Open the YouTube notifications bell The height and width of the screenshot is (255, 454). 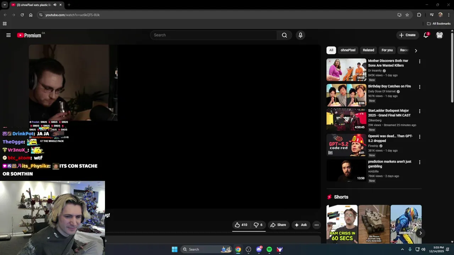426,35
